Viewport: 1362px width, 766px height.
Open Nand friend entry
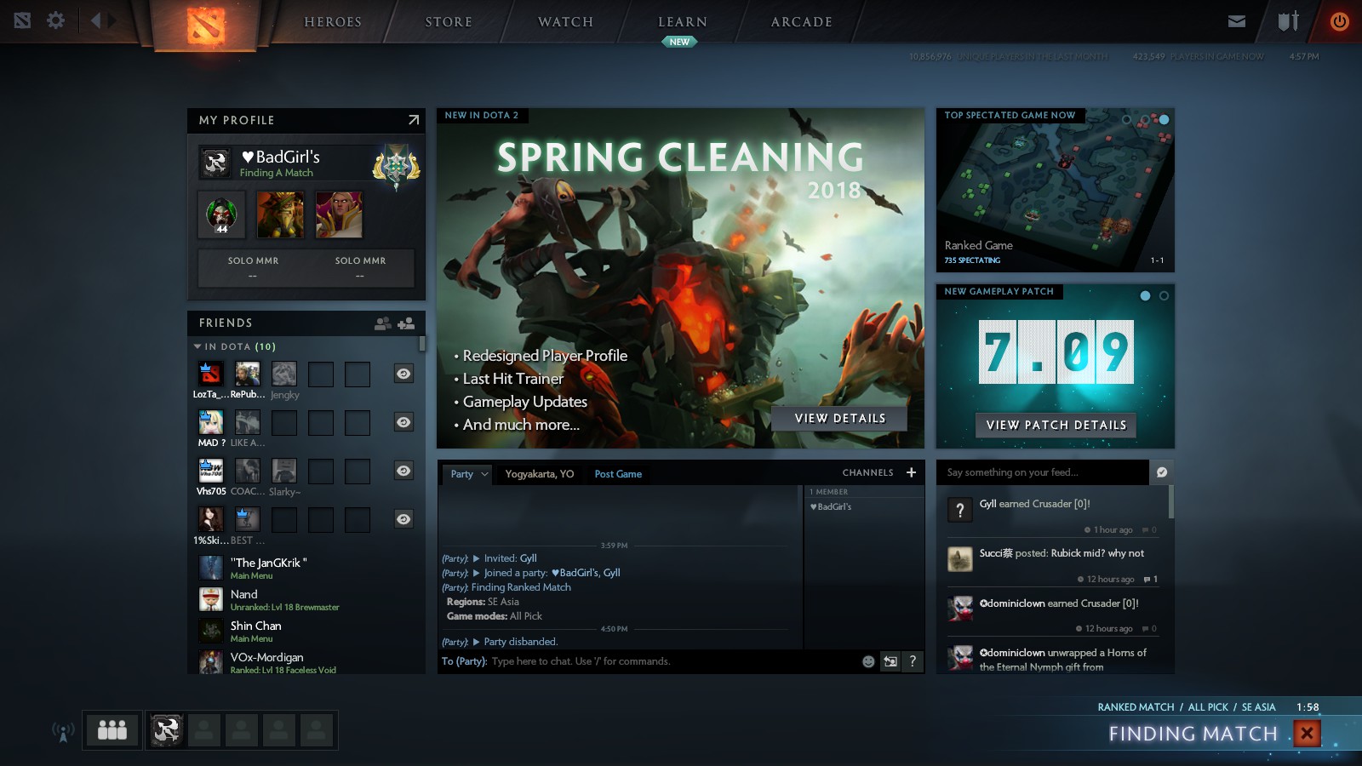306,600
